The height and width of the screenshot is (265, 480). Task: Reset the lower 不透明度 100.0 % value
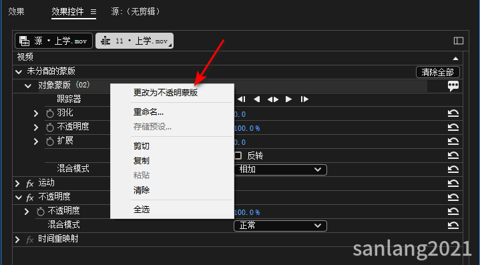pyautogui.click(x=453, y=212)
